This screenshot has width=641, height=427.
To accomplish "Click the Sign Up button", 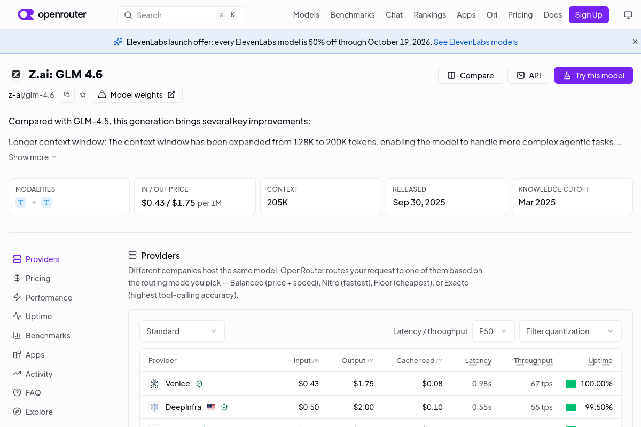I will (x=589, y=15).
